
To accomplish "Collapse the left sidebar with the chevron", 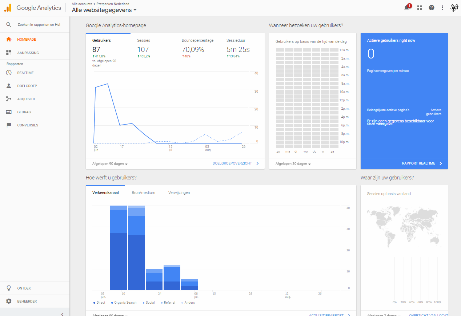I will [x=62, y=314].
